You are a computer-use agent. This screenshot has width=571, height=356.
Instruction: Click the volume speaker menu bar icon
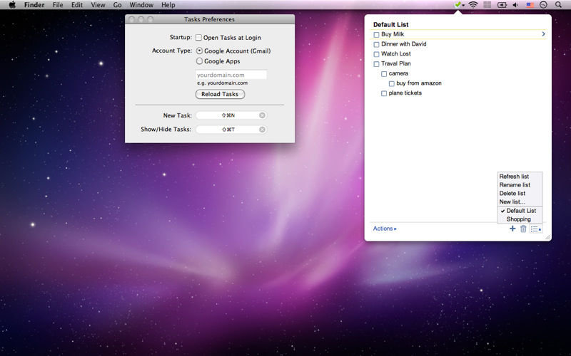pos(515,5)
